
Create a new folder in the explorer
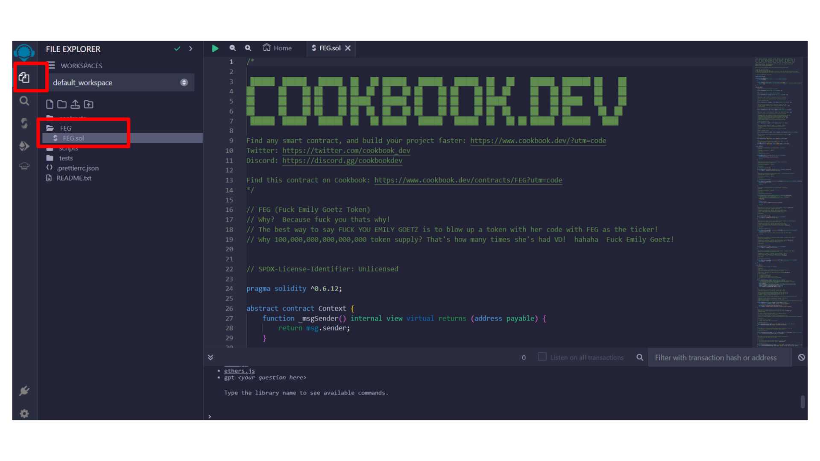coord(62,104)
